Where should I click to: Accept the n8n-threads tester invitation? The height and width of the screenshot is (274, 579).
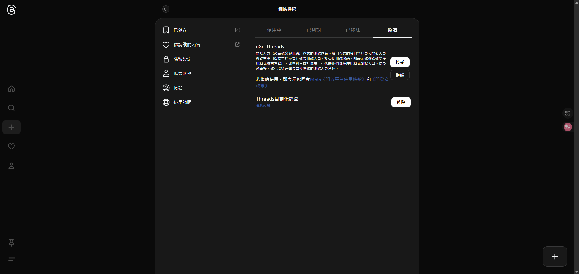[x=400, y=62]
